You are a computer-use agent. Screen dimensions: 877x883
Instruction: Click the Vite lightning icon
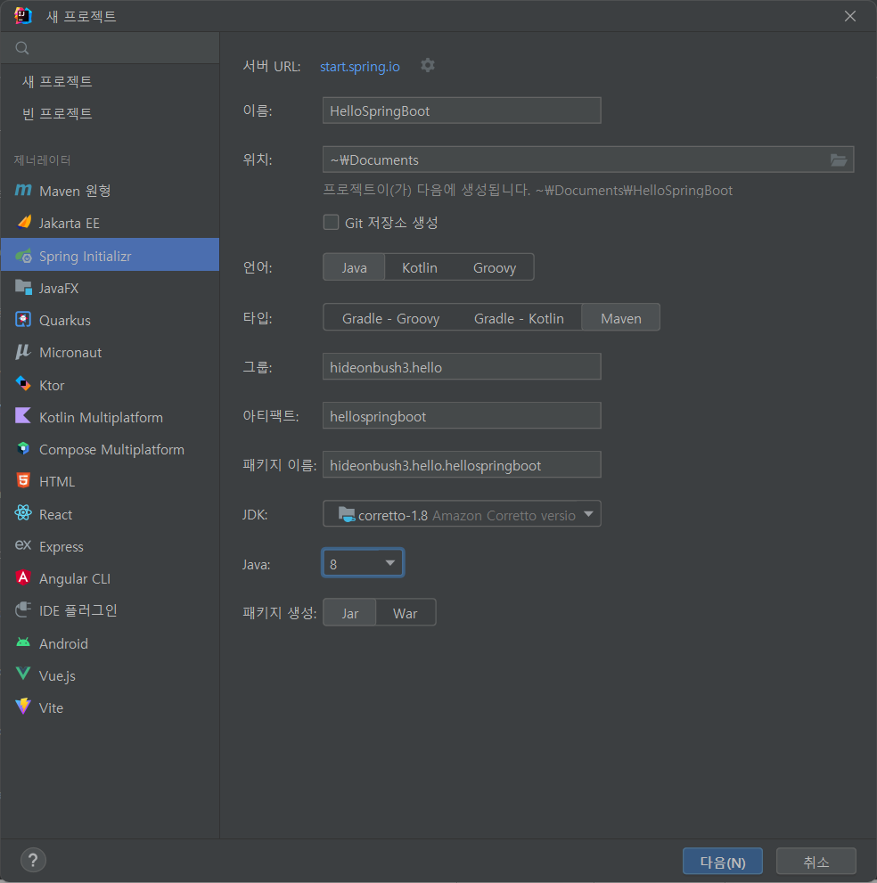(23, 707)
